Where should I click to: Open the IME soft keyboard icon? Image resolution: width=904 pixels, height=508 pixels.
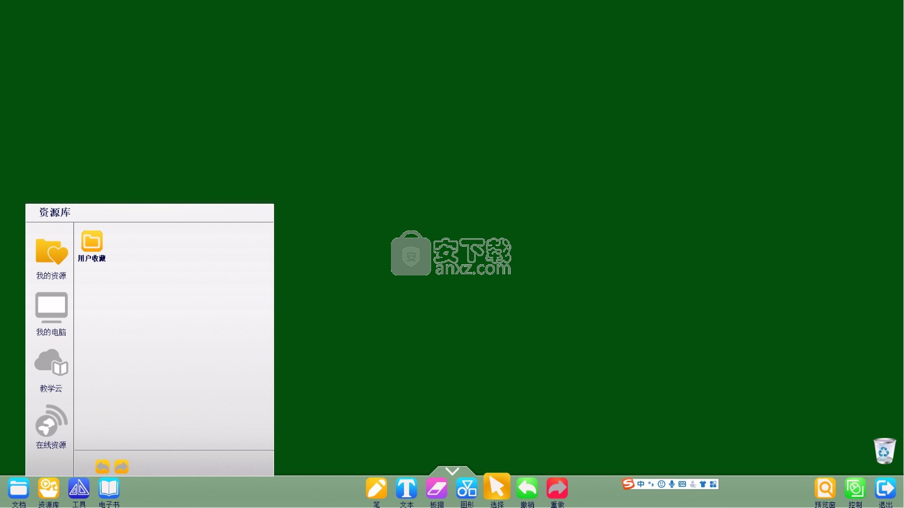coord(682,484)
